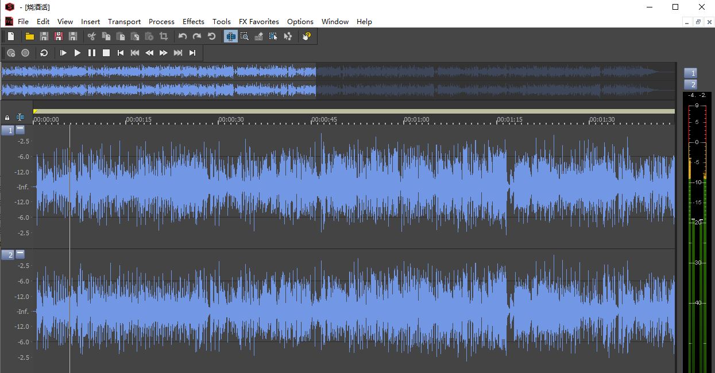This screenshot has width=715, height=373.
Task: Click the Sound Forge app logo icon
Action: click(x=9, y=7)
